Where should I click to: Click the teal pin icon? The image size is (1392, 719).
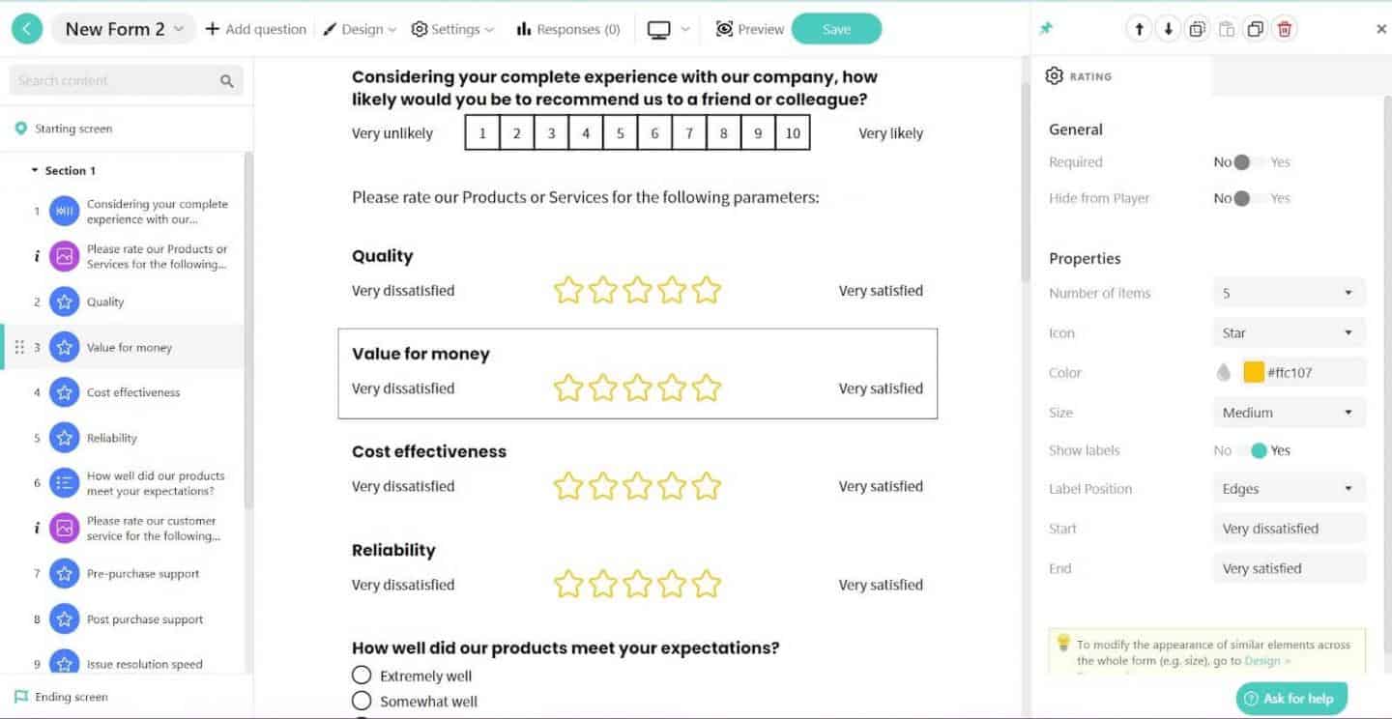1045,29
